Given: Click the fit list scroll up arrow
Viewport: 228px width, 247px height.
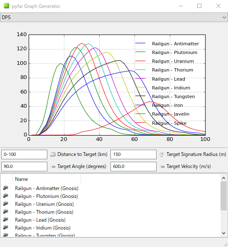Looking at the screenshot, I should pyautogui.click(x=223, y=178).
